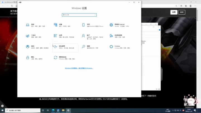Image resolution: width=201 pixels, height=113 pixels.
Task: Click the 中 IME language indicator
Action: click(180, 110)
